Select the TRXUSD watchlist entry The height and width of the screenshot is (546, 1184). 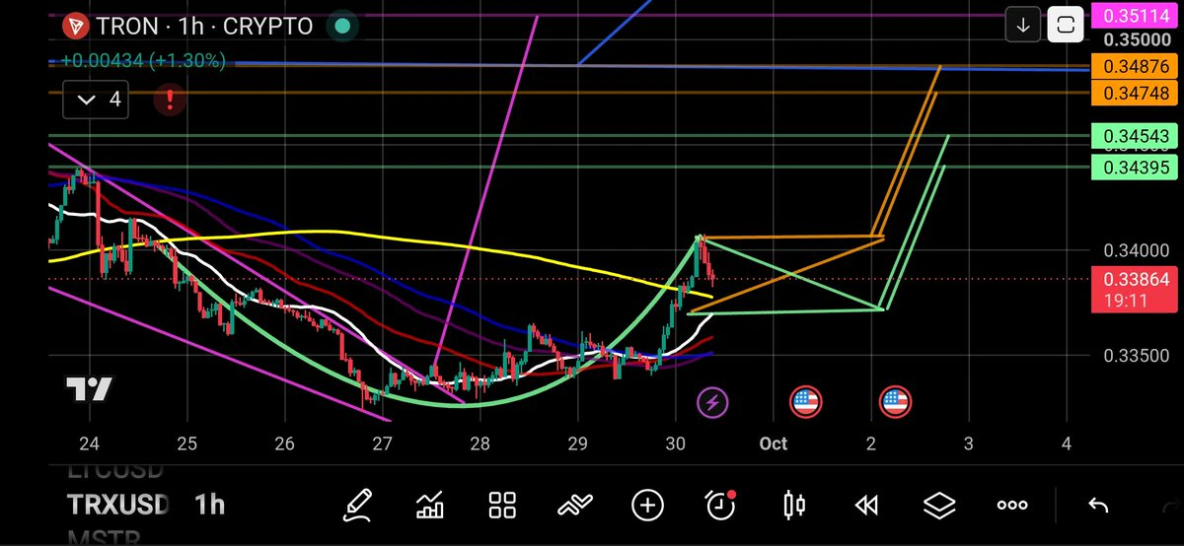tap(118, 506)
